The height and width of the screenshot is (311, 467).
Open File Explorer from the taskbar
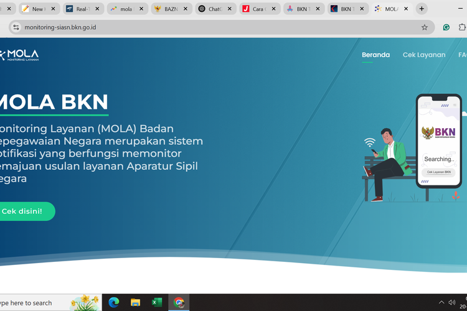pos(135,302)
